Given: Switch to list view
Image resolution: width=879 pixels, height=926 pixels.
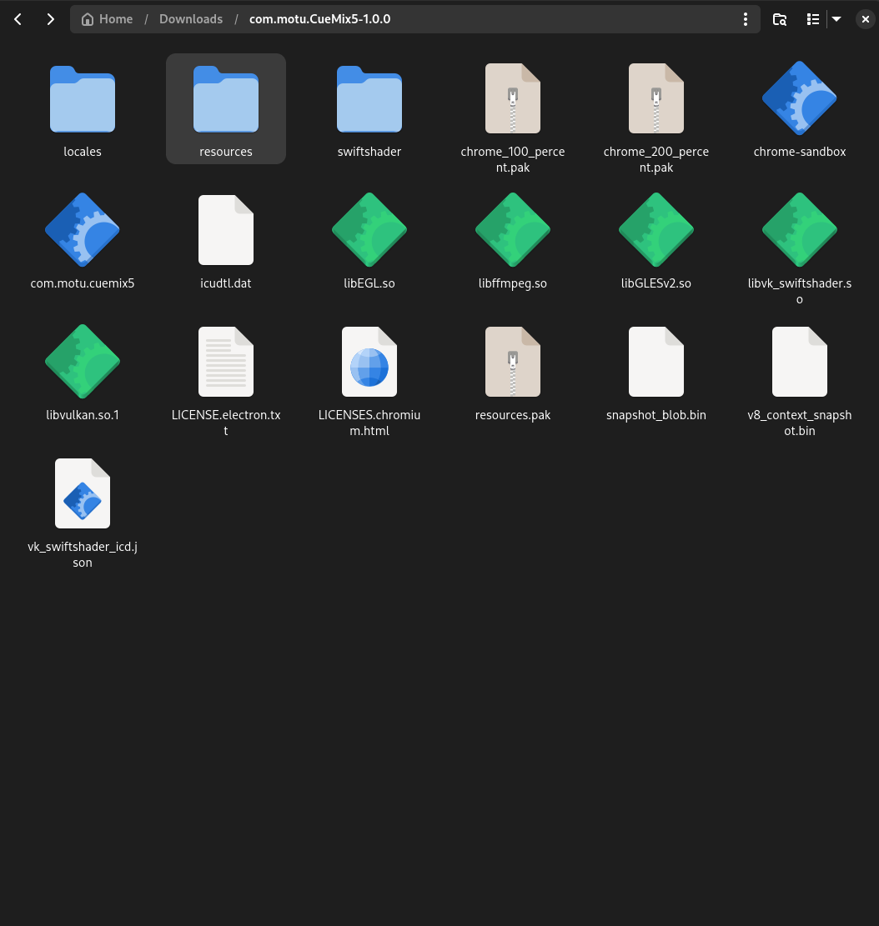Looking at the screenshot, I should click(x=813, y=19).
